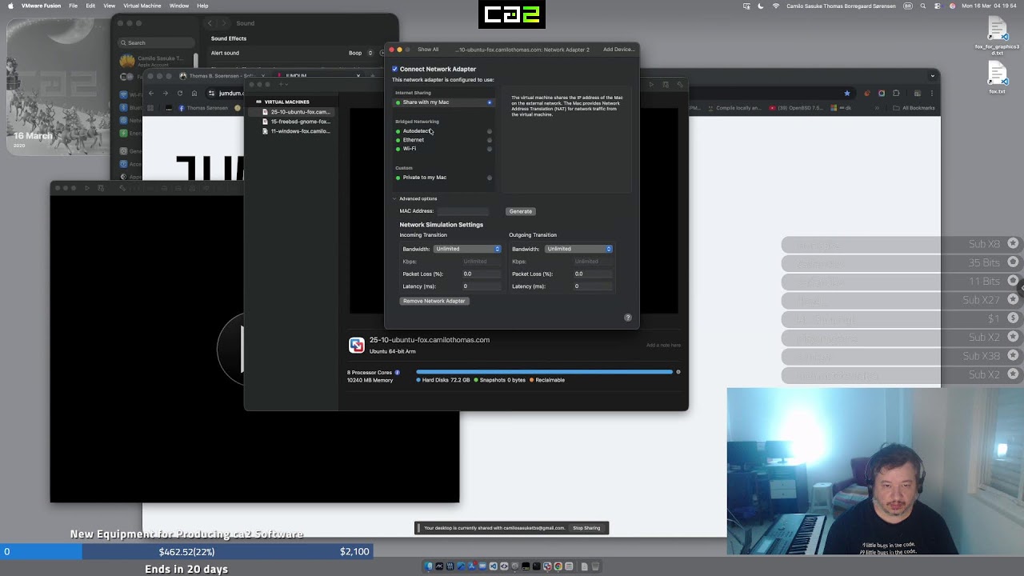Open the Chrome three-dot menu
The width and height of the screenshot is (1024, 576).
(x=931, y=94)
